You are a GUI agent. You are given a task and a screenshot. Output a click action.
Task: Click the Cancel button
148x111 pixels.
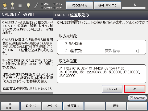(112, 89)
